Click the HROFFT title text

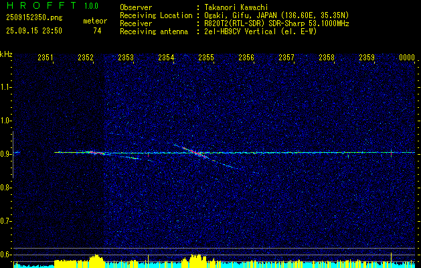42,5
